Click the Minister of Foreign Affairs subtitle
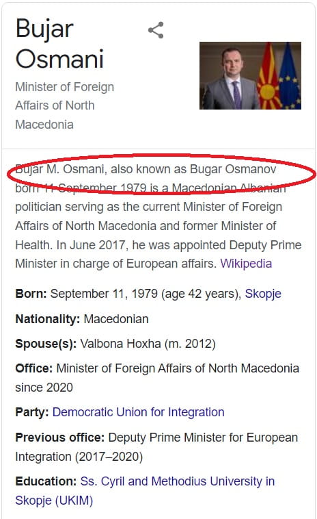The image size is (317, 519). coord(65,105)
